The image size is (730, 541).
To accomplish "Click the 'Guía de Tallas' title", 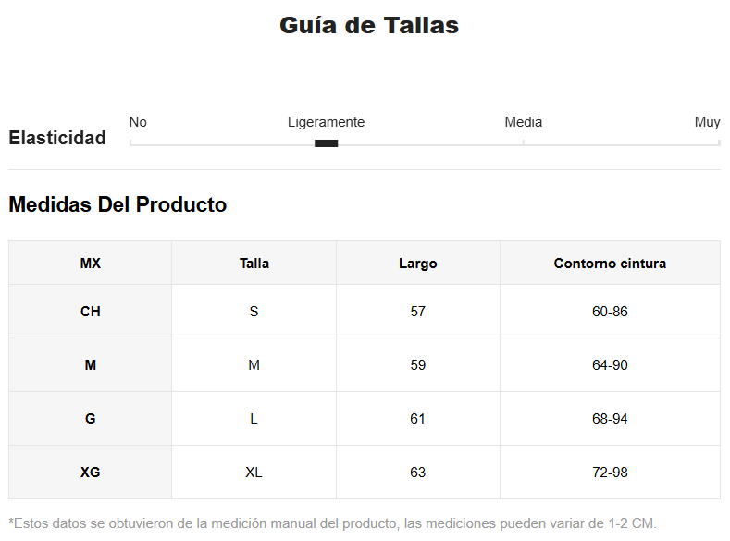I will 369,25.
